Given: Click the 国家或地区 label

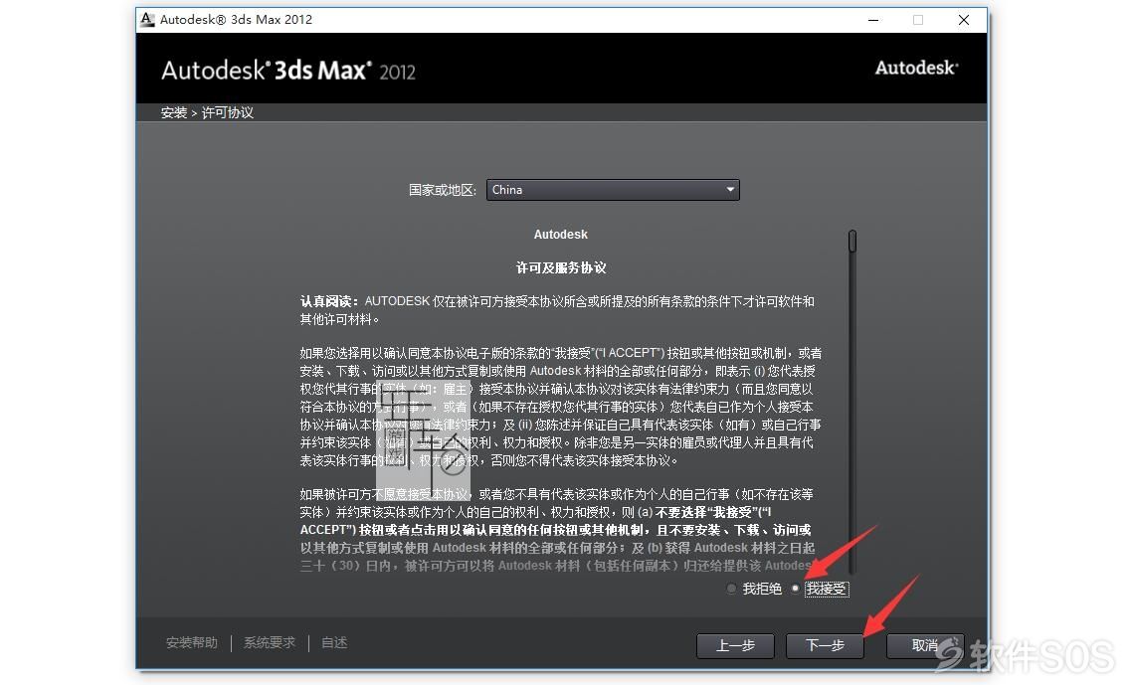Looking at the screenshot, I should (443, 190).
